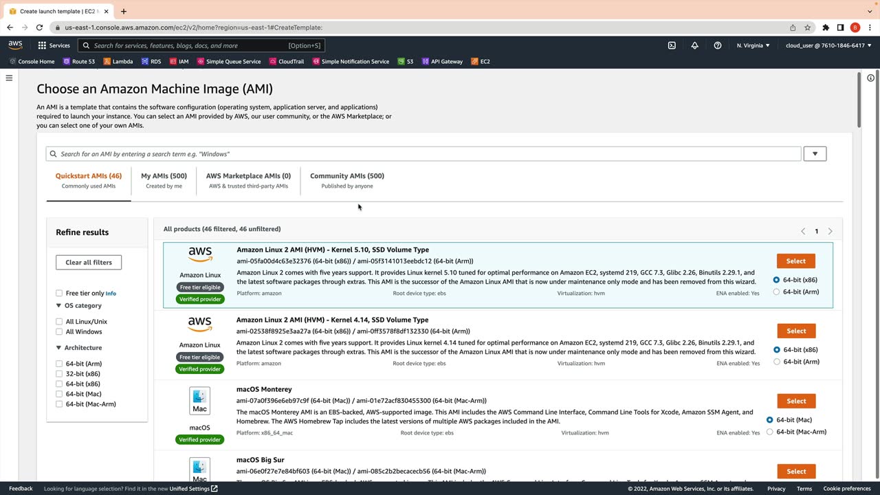880x495 pixels.
Task: Go to the previous results page arrow
Action: point(803,232)
